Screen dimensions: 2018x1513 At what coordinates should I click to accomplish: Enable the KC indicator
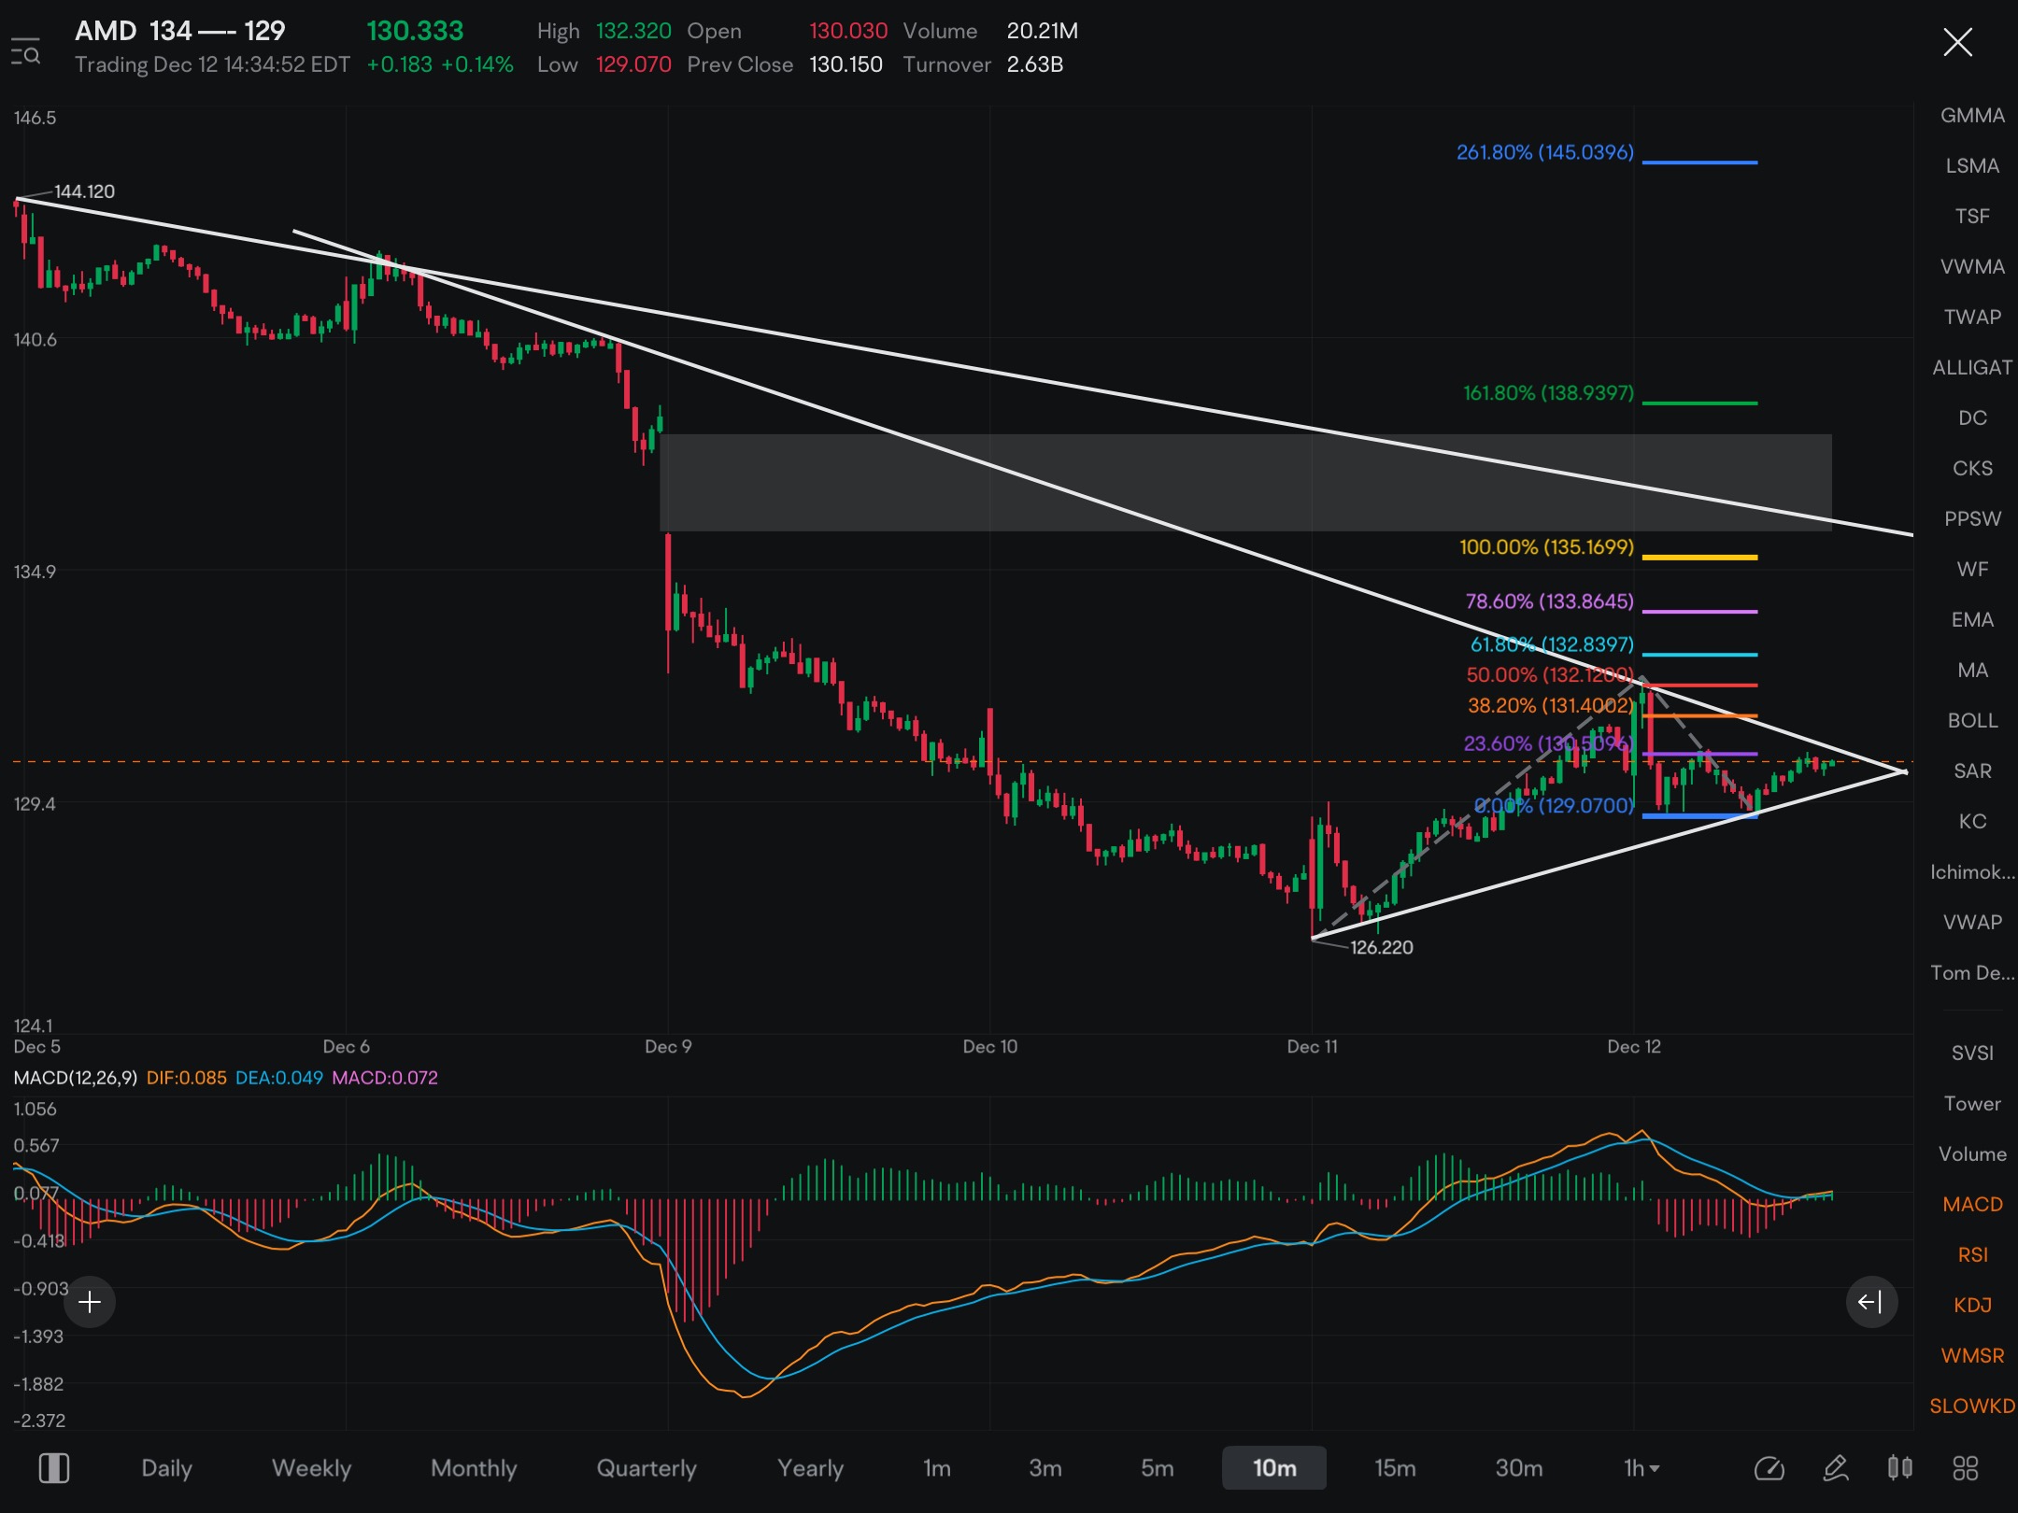tap(1972, 822)
